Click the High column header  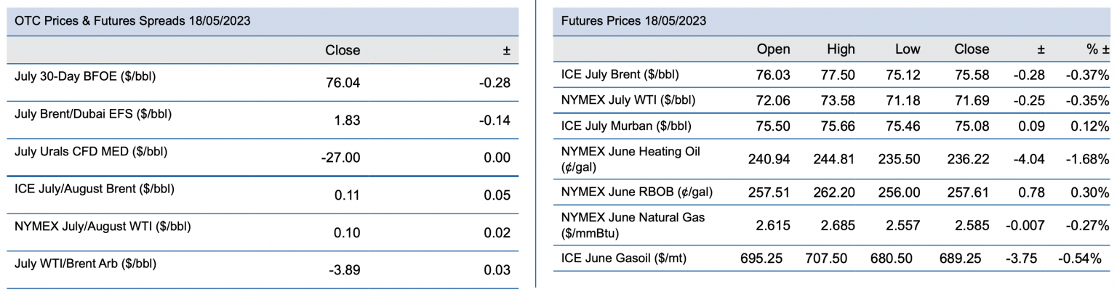click(x=841, y=49)
